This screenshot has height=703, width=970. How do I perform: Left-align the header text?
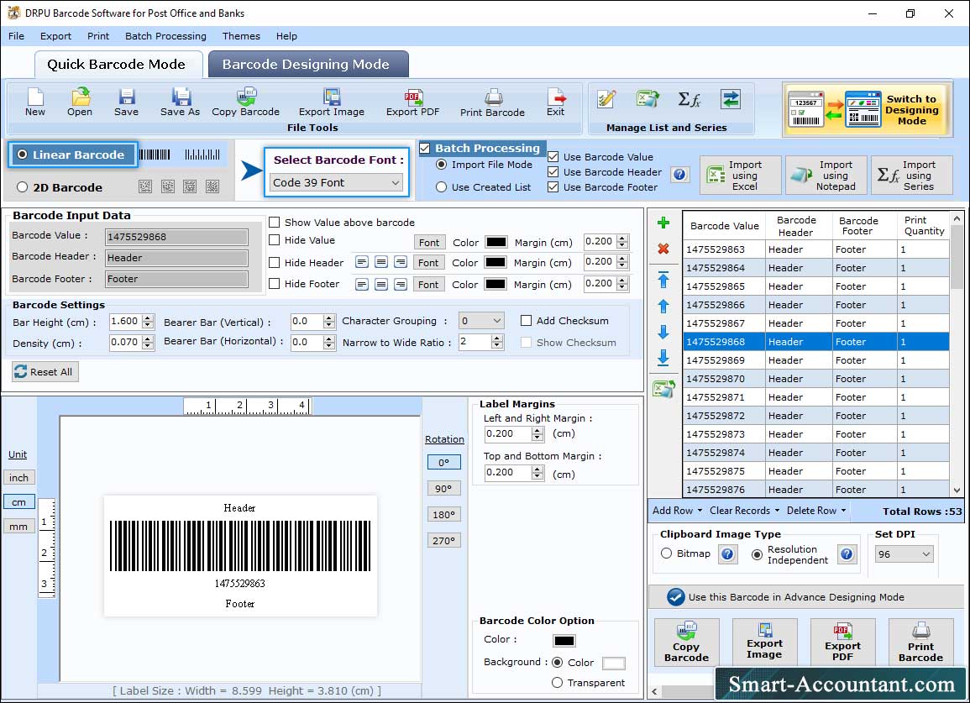pyautogui.click(x=362, y=262)
